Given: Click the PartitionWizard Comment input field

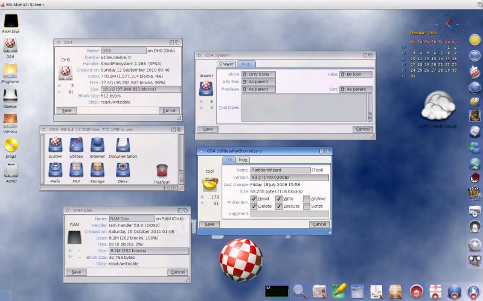Looking at the screenshot, I should [x=290, y=214].
